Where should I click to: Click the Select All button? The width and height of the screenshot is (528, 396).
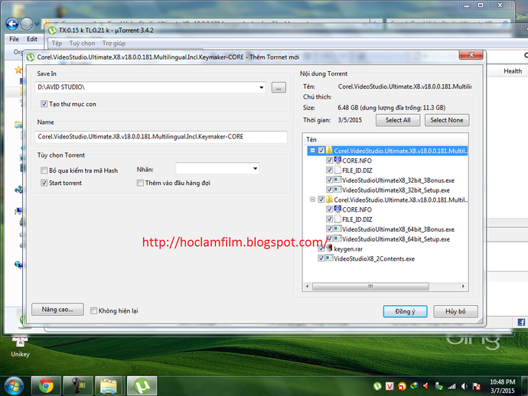(x=398, y=120)
